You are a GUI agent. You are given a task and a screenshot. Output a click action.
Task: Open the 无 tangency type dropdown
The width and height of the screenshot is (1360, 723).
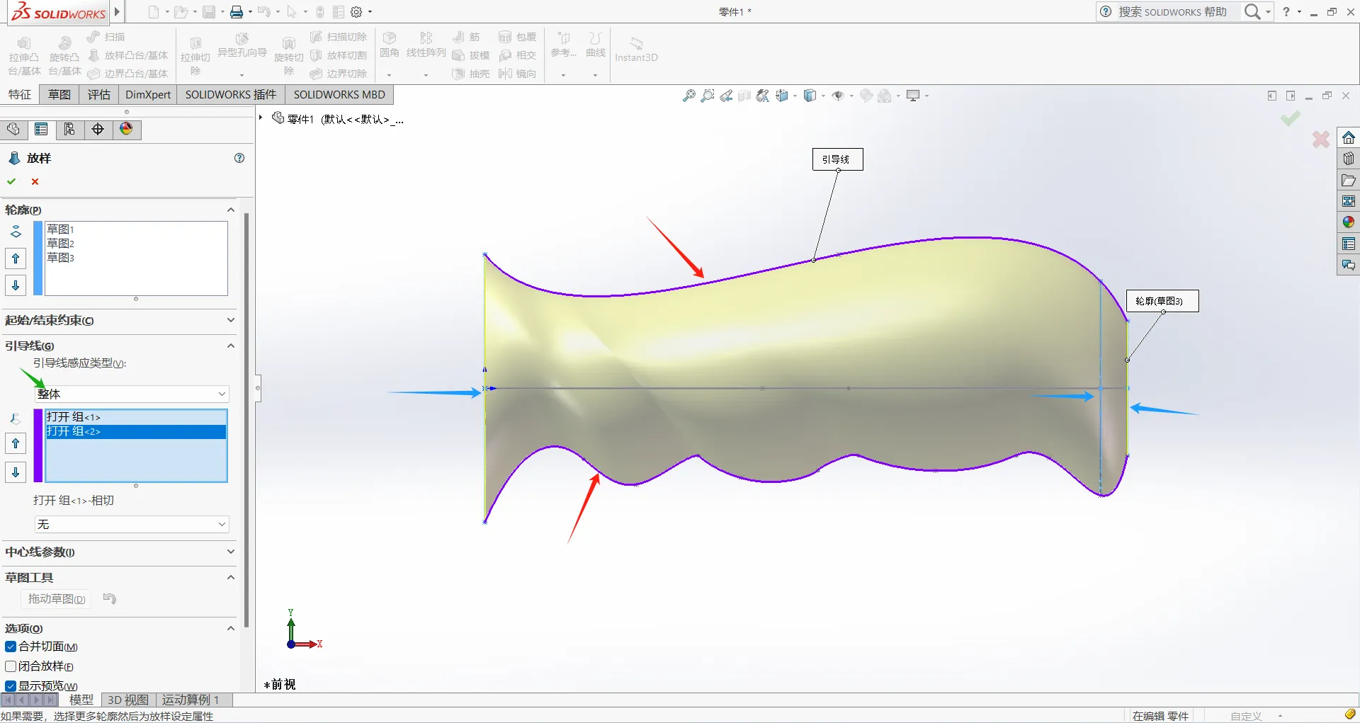pyautogui.click(x=132, y=524)
